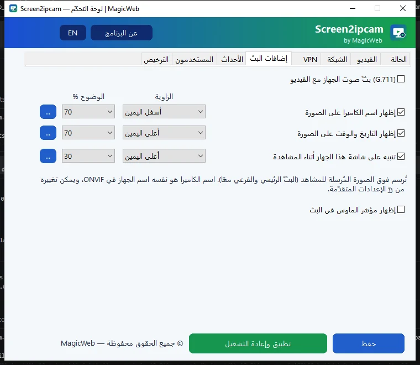Screen dimensions: 420x365
Task: Open corner dropdown for date and time row
Action: pos(164,133)
